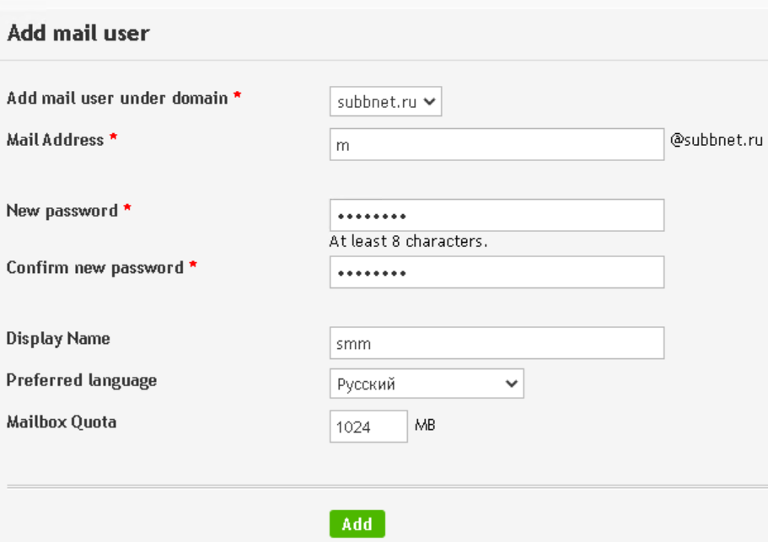Click the Display Name text box
The image size is (768, 542).
click(x=496, y=343)
